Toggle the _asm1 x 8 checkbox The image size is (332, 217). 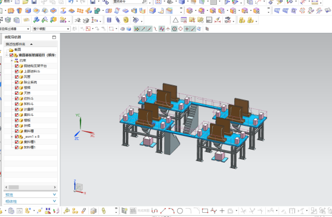tap(17, 137)
